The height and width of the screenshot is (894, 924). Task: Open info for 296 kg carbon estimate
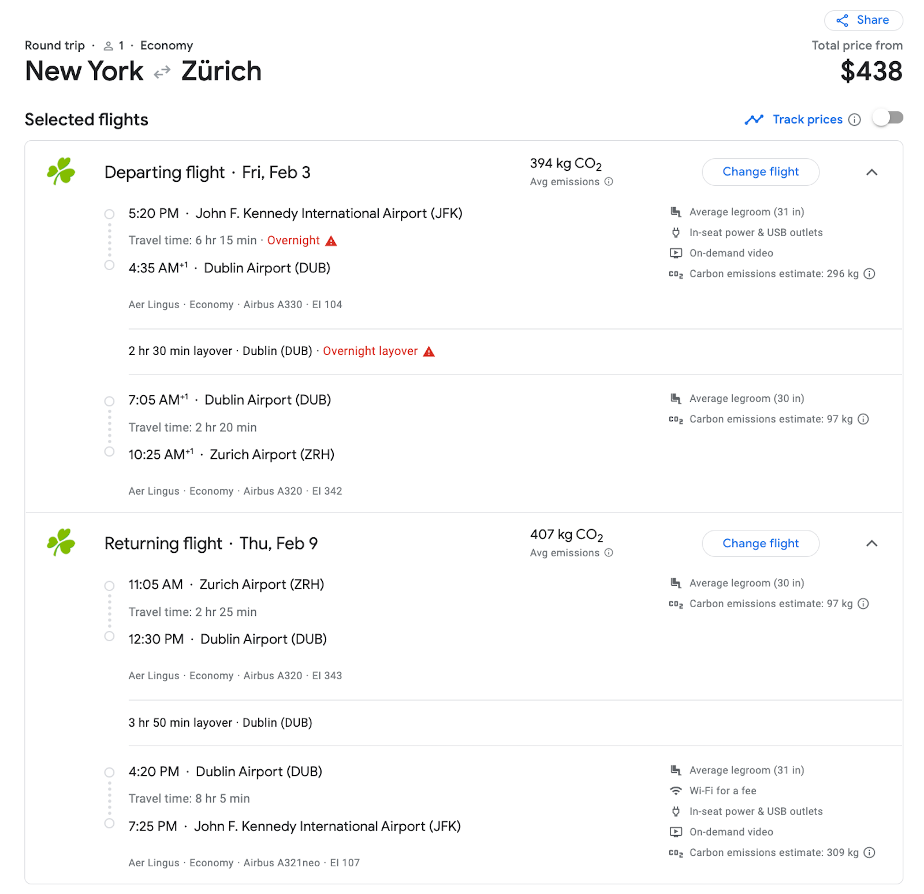[x=869, y=274]
